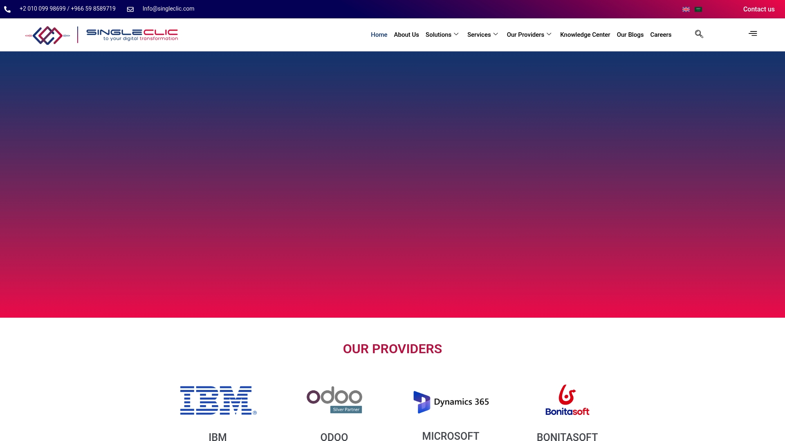Click the Bonitasoft logo
Viewport: 785px width, 441px height.
pyautogui.click(x=567, y=400)
